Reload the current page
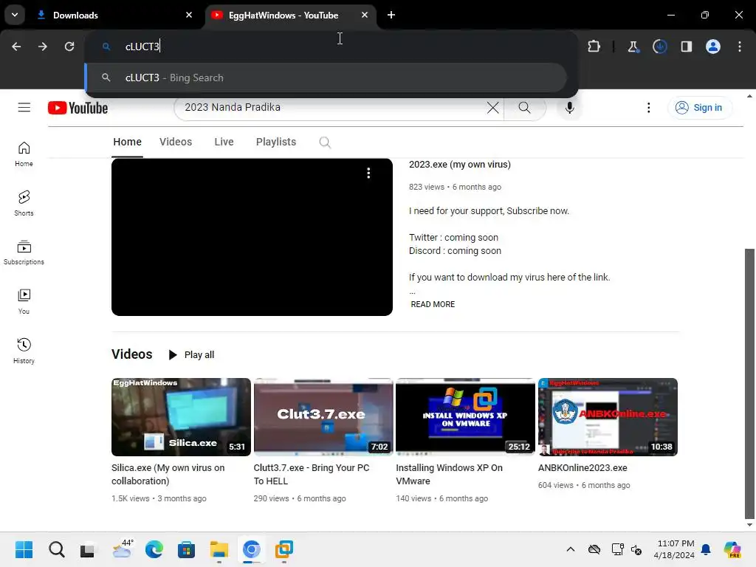 [69, 47]
